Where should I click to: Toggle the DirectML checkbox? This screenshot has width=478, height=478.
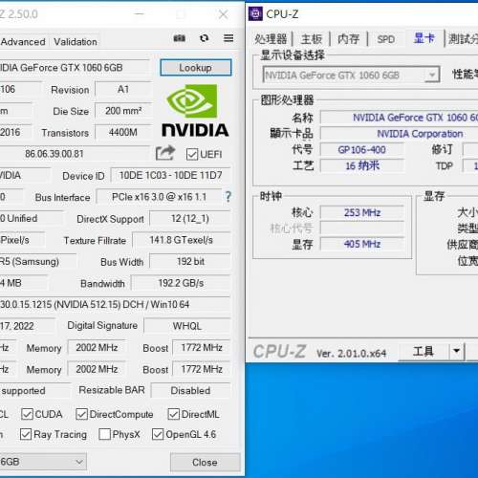[x=174, y=414]
